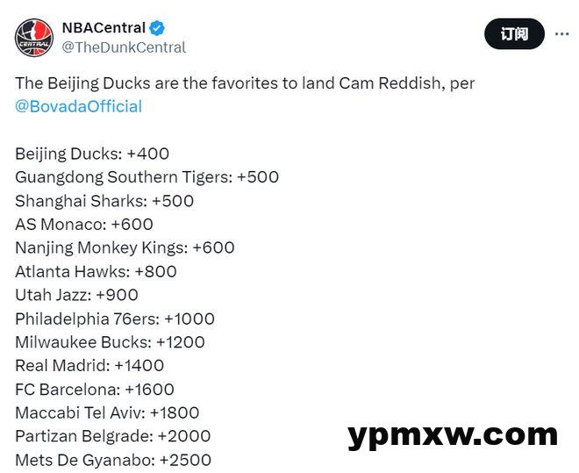Screen dimensions: 579x473
Task: Click the Milwaukee Bucks +1200 line
Action: tap(110, 342)
